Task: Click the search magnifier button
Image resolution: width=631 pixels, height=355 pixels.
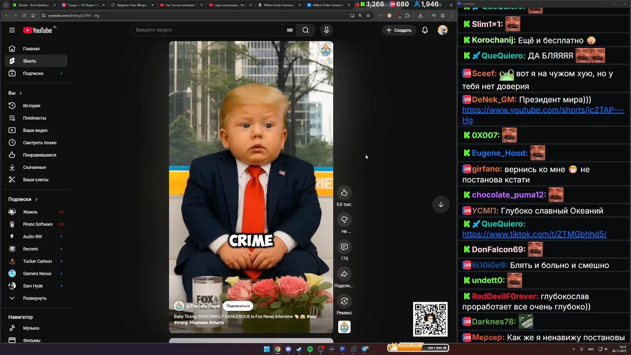Action: 306,30
